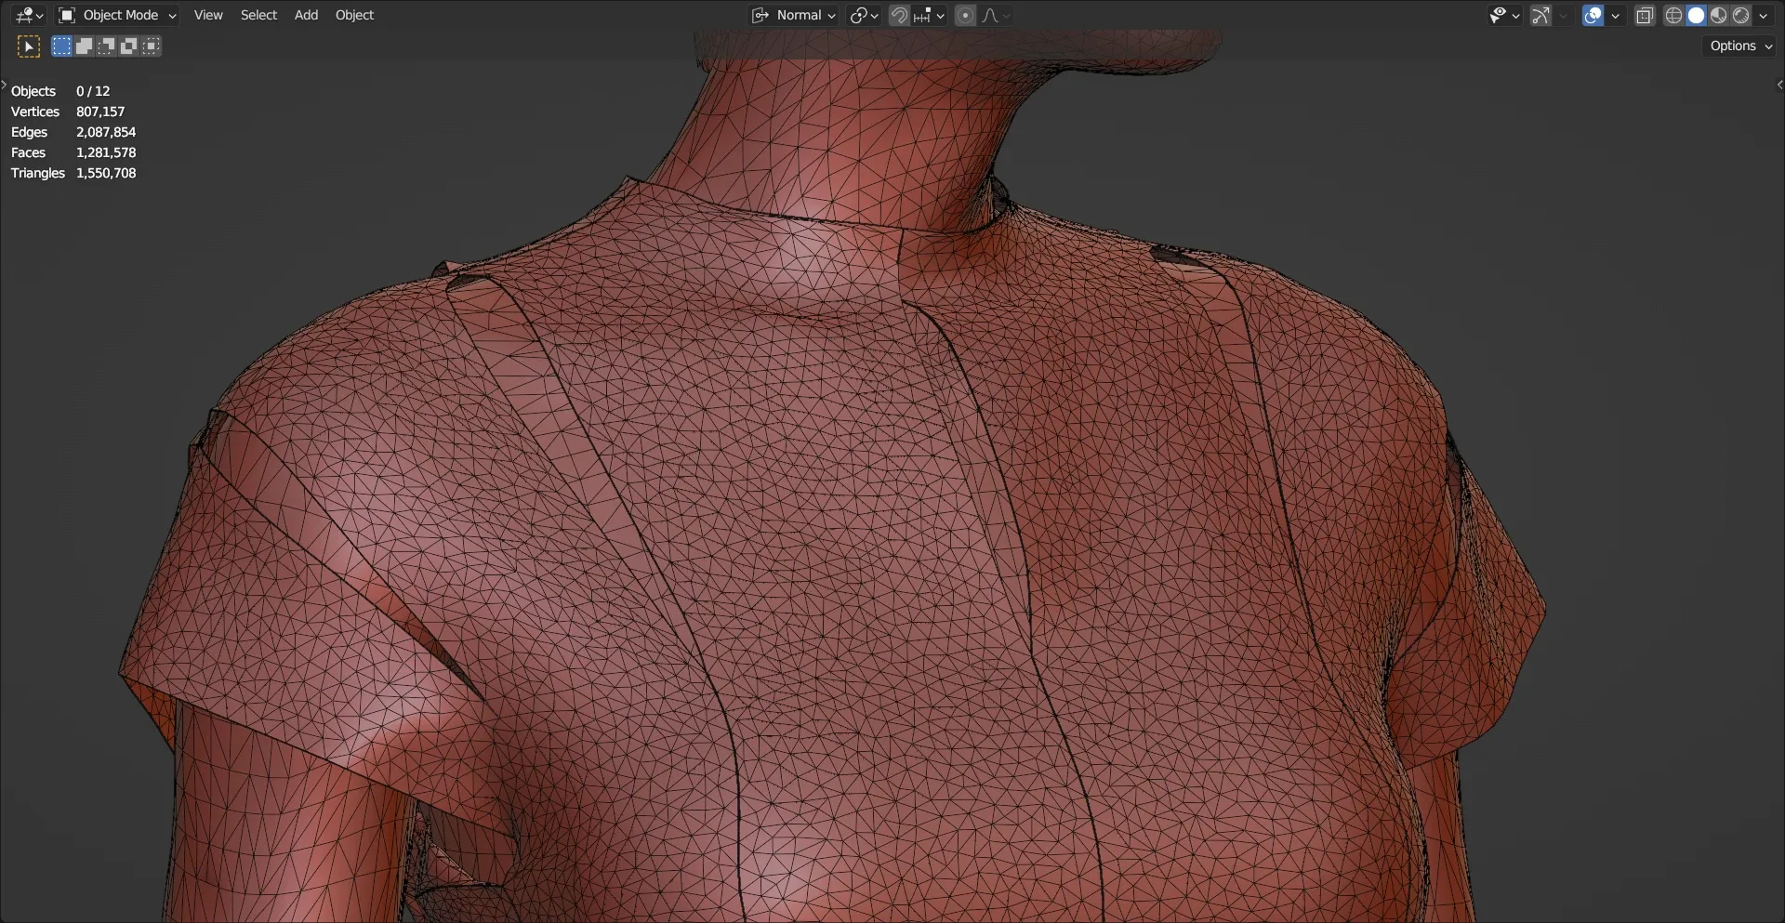Screen dimensions: 1785x923
Task: Open the Select menu
Action: (258, 15)
